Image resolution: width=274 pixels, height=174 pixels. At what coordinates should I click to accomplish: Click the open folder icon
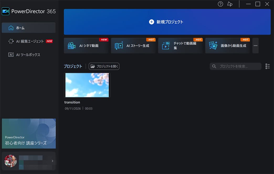(x=93, y=66)
